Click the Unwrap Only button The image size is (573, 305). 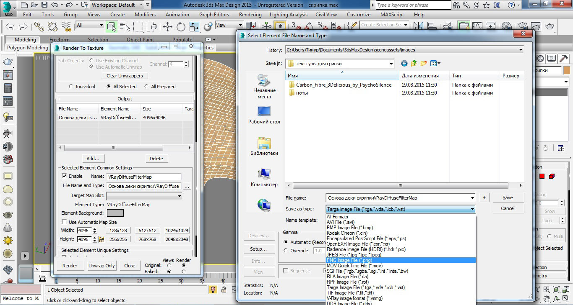pyautogui.click(x=102, y=266)
